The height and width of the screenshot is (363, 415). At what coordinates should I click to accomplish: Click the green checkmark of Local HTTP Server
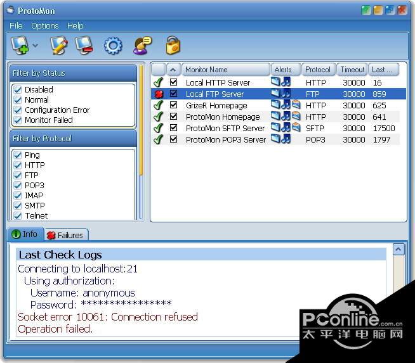158,82
